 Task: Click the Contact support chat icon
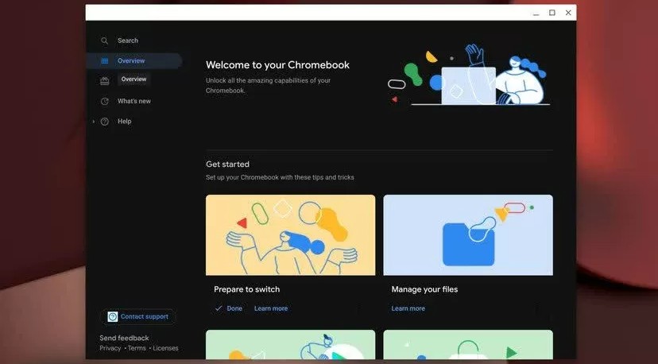click(x=113, y=316)
